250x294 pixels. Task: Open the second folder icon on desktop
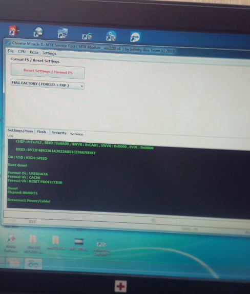56,242
